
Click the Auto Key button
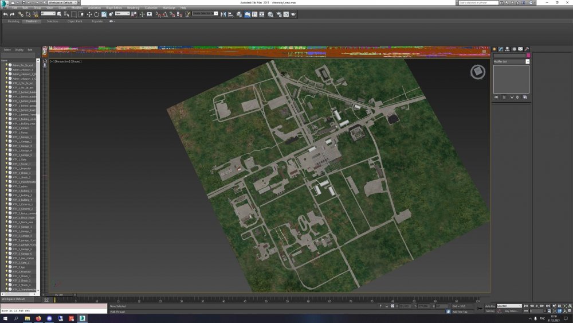tap(490, 306)
